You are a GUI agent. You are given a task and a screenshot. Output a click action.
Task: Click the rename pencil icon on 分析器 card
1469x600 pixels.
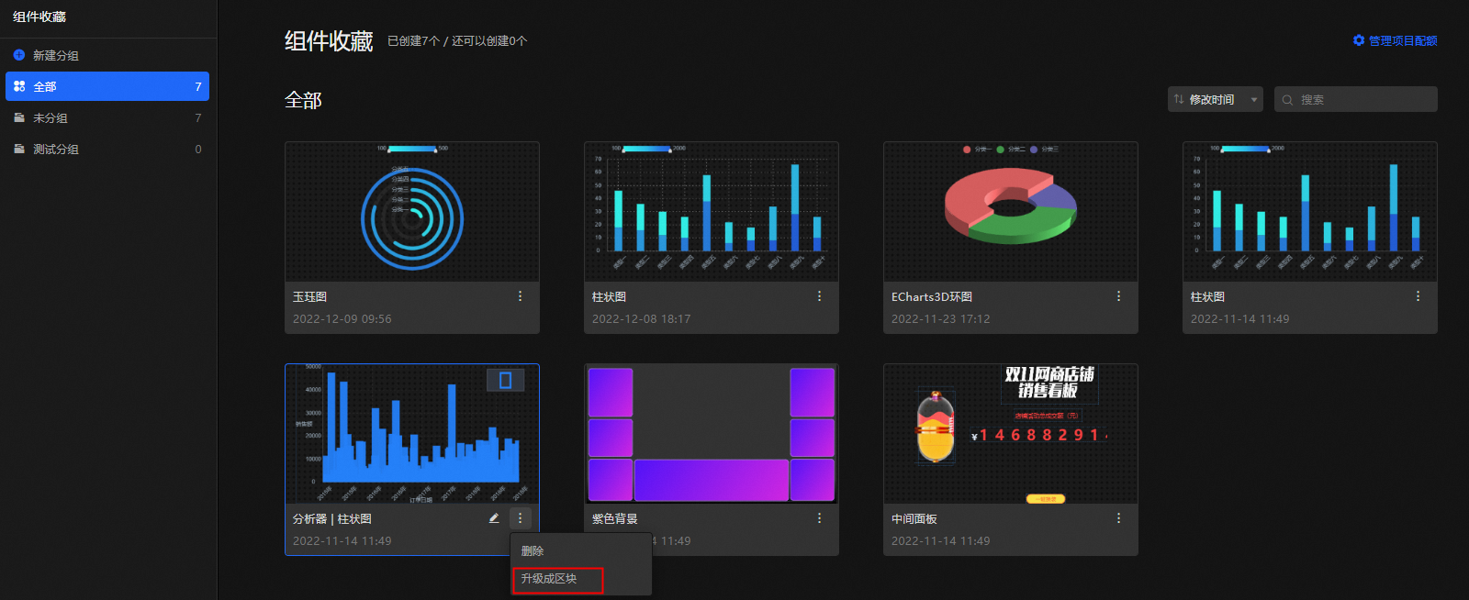[x=494, y=518]
